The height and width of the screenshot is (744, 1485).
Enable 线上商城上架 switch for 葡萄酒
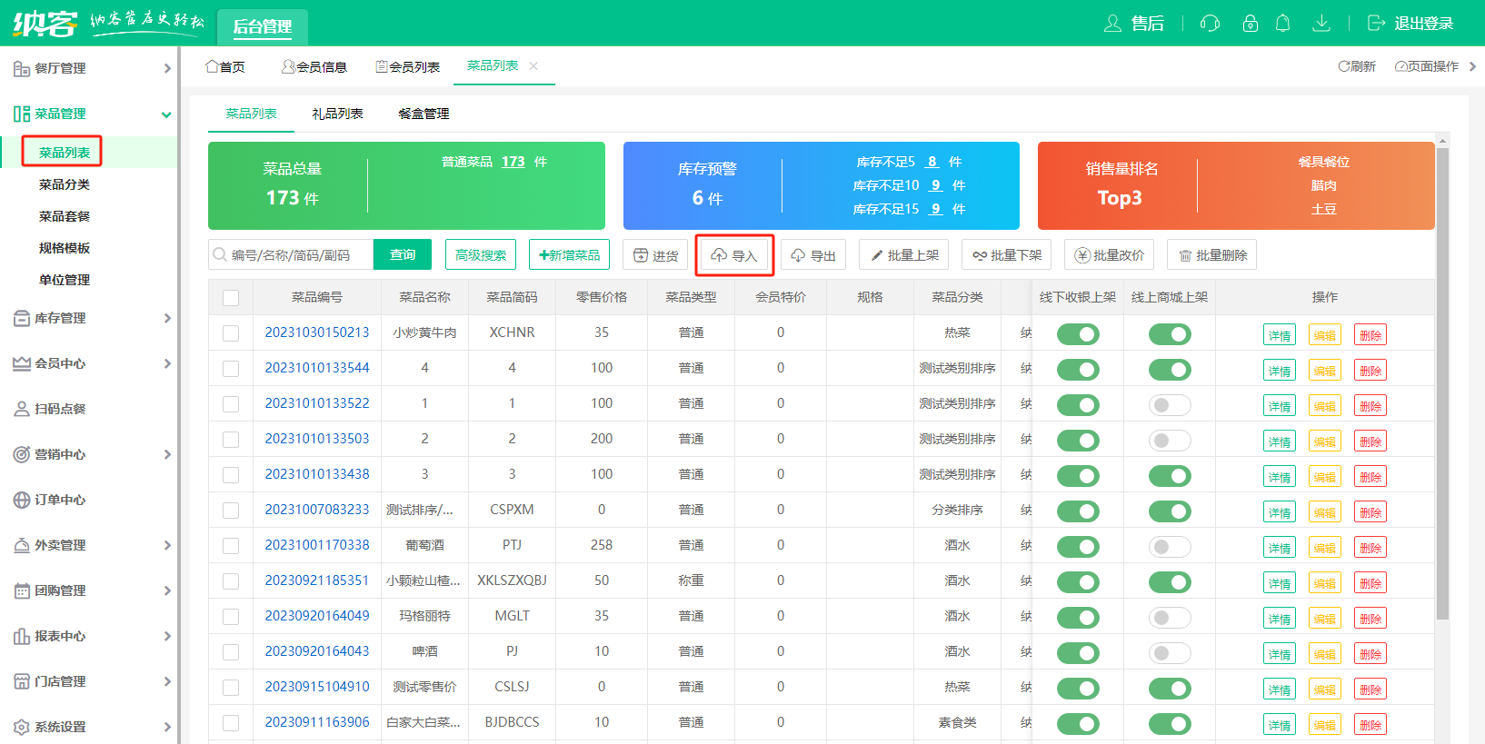pyautogui.click(x=1170, y=547)
